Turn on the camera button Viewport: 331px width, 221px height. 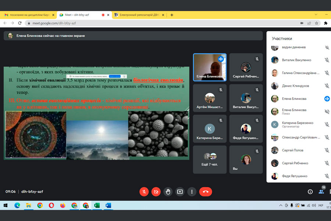pyautogui.click(x=156, y=192)
